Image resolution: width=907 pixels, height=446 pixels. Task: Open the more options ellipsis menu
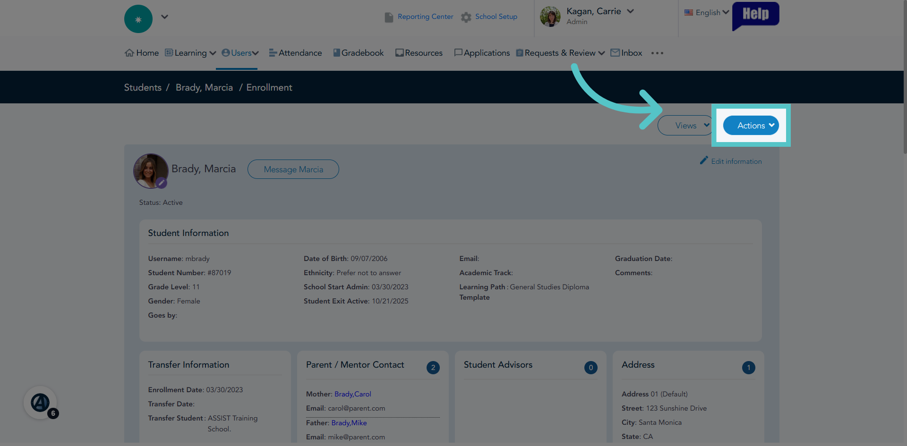657,53
